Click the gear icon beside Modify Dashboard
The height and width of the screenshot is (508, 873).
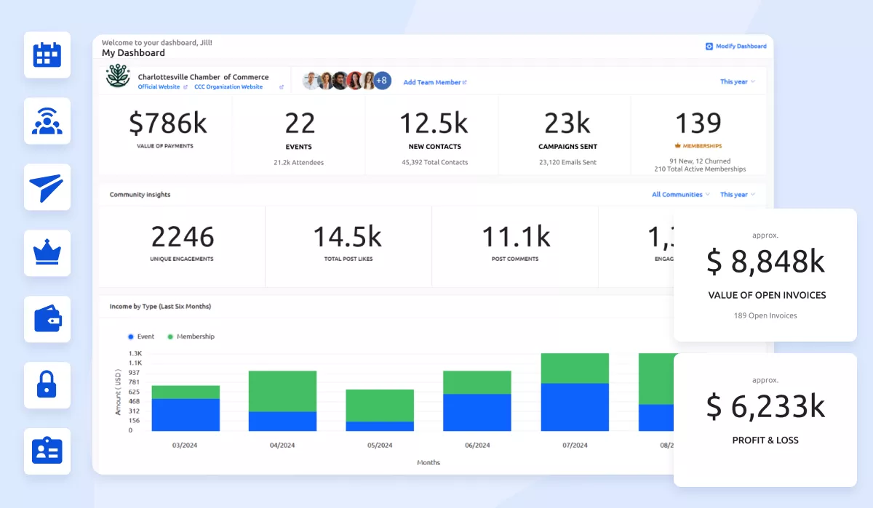(x=709, y=46)
